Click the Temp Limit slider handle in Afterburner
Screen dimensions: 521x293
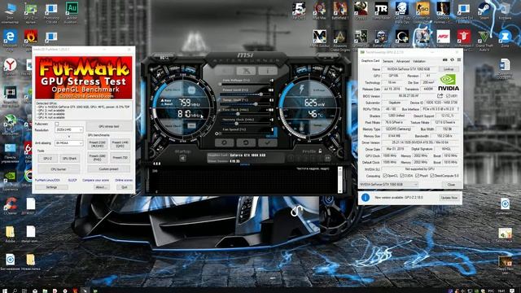256,104
